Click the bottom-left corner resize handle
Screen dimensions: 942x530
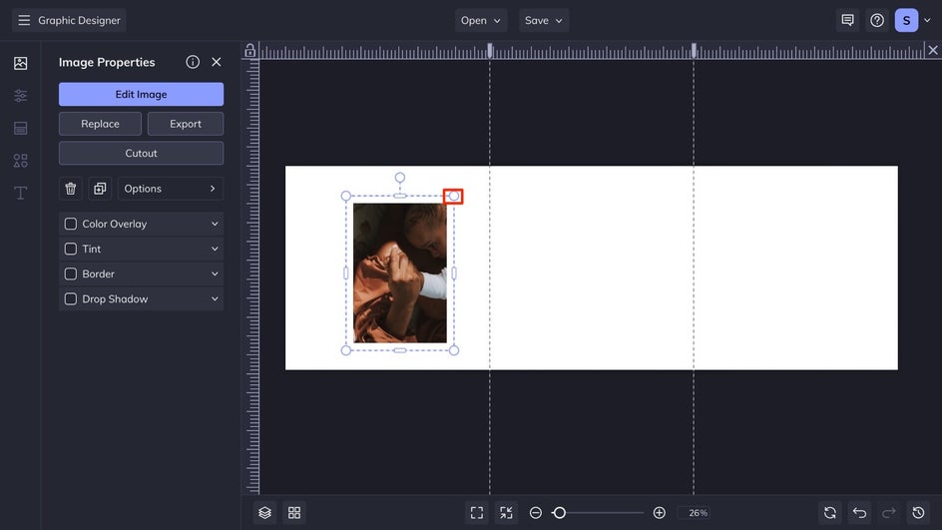[346, 350]
